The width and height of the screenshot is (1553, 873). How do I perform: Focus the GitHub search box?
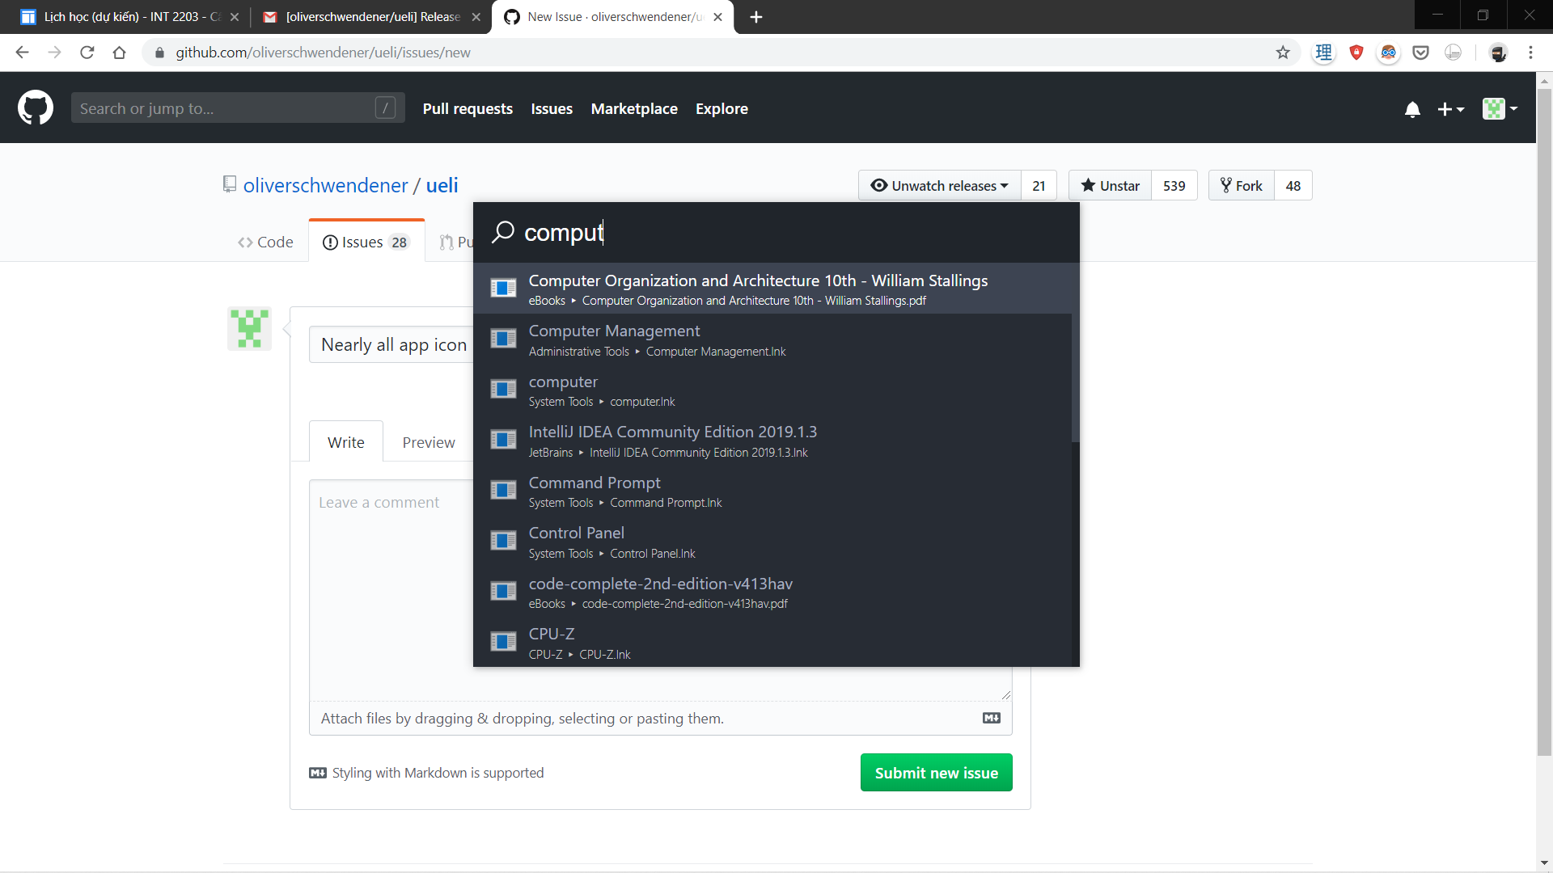(238, 108)
